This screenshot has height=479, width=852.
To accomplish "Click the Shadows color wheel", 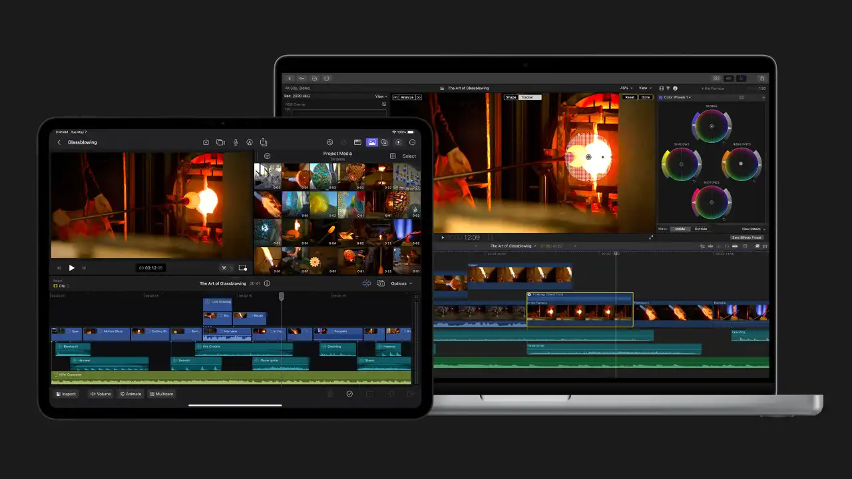I will [x=681, y=164].
